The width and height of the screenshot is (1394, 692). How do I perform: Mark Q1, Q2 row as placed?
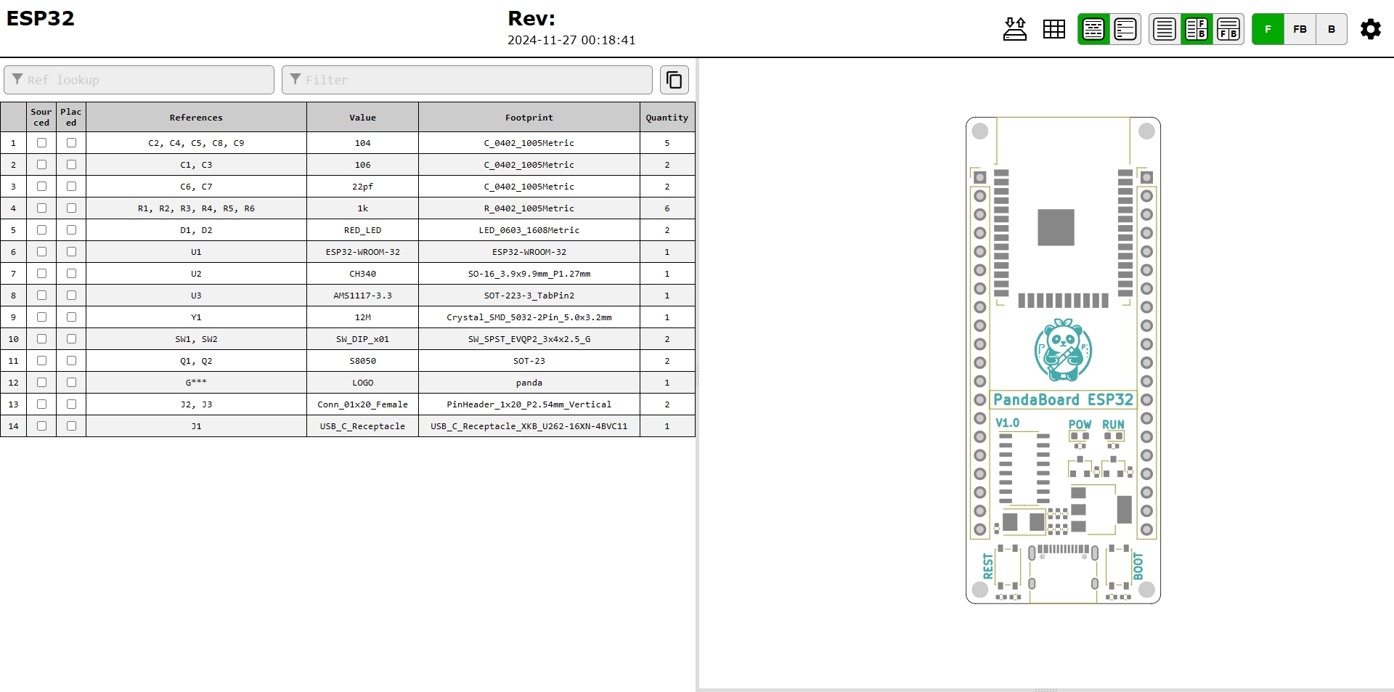71,361
